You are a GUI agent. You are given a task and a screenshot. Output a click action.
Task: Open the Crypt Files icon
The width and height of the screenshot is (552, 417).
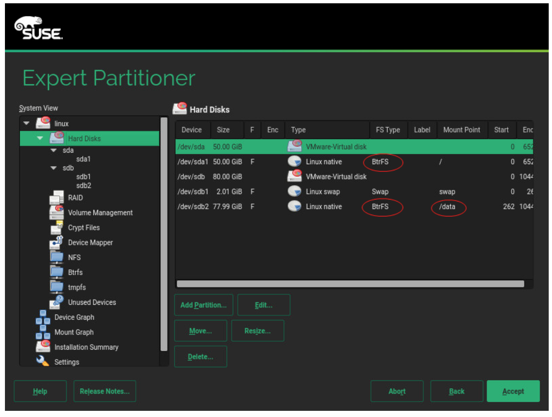tap(56, 228)
